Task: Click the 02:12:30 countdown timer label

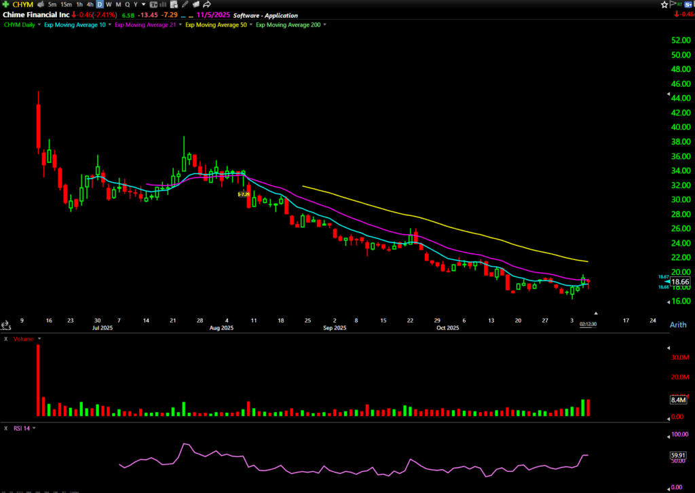Action: [587, 324]
